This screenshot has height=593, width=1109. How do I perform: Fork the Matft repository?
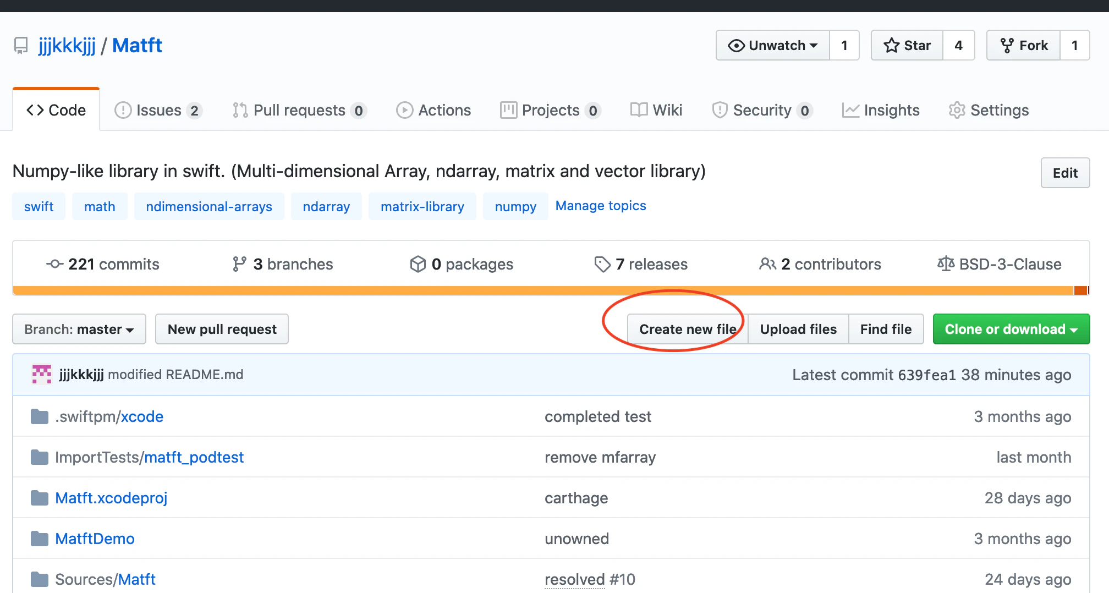[1024, 45]
